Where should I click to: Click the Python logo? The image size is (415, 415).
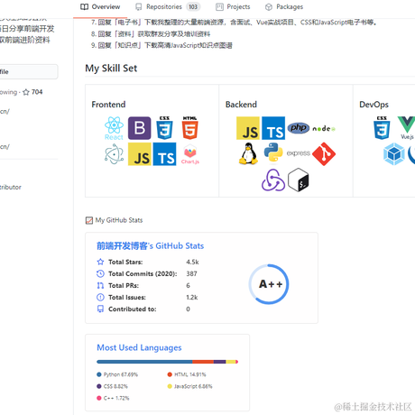[273, 152]
